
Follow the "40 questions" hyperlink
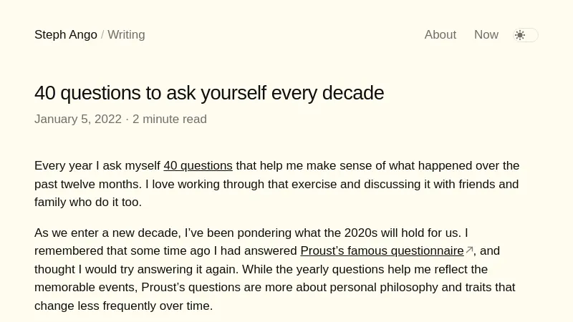click(198, 166)
